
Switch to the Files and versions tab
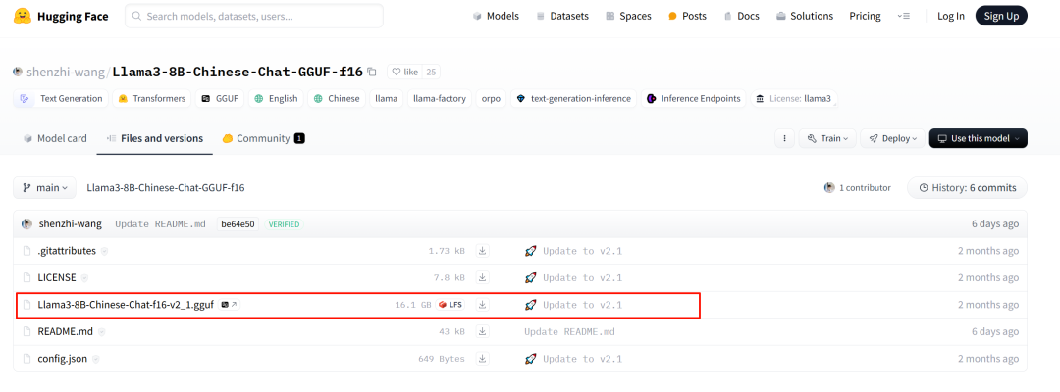[155, 138]
